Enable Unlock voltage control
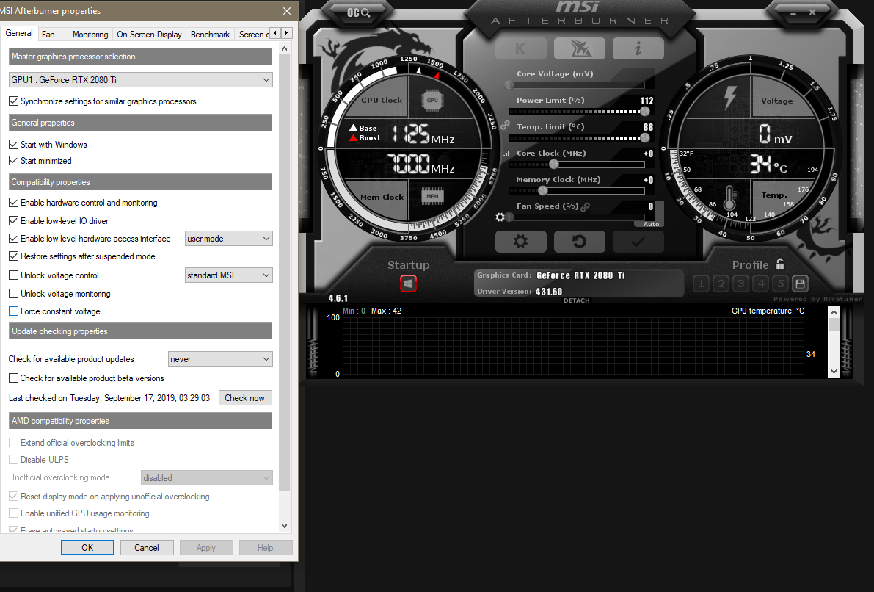Viewport: 874px width, 592px height. coord(14,275)
